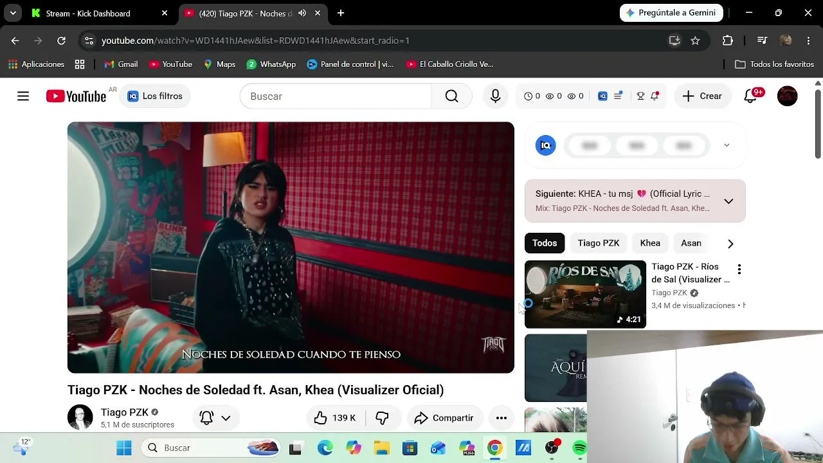Select the Tiago PZK filter chip
Viewport: 823px width, 463px height.
[599, 243]
